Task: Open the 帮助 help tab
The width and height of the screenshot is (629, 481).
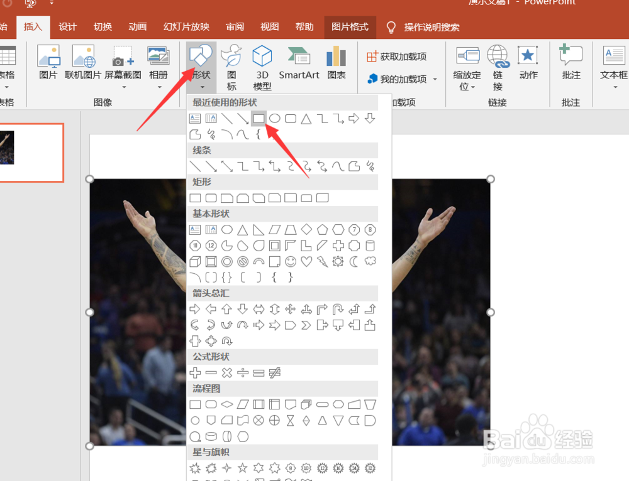Action: [x=304, y=27]
